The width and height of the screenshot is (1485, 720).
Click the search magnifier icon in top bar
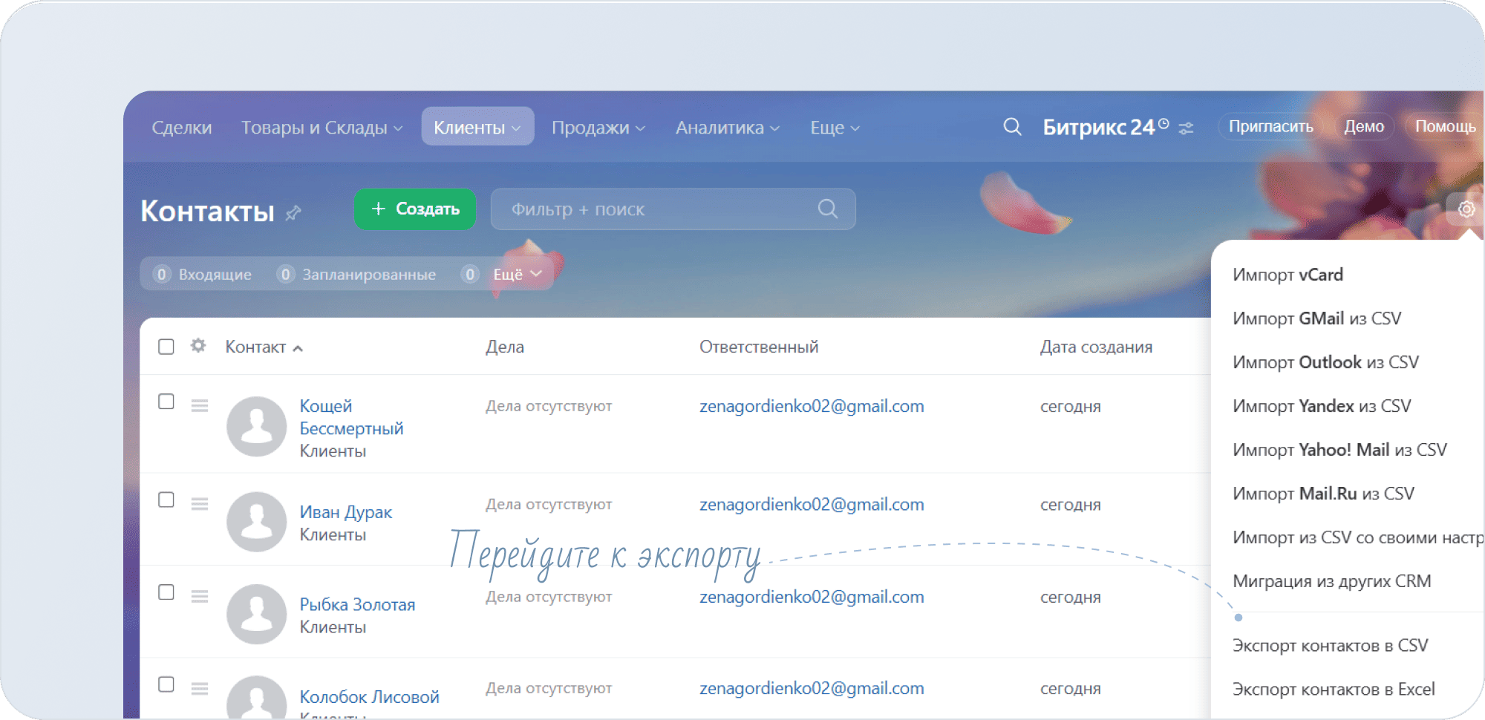[1012, 127]
